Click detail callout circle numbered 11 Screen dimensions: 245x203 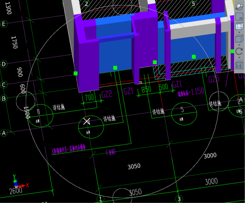coord(41,116)
